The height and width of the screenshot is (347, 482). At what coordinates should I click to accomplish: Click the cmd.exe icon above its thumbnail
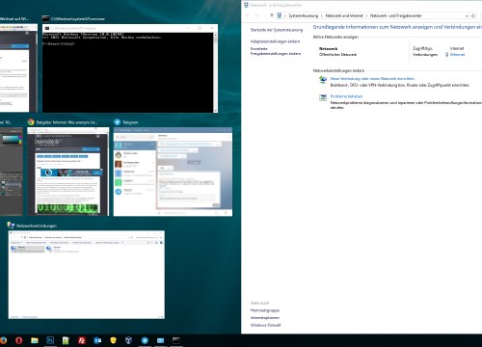tap(45, 18)
